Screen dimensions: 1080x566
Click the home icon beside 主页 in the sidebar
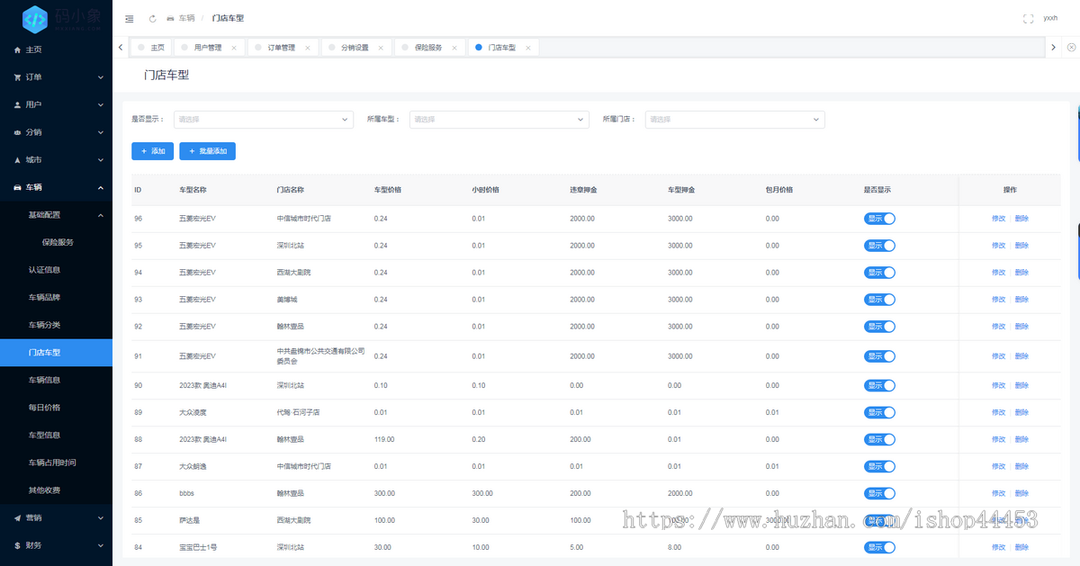pos(17,49)
